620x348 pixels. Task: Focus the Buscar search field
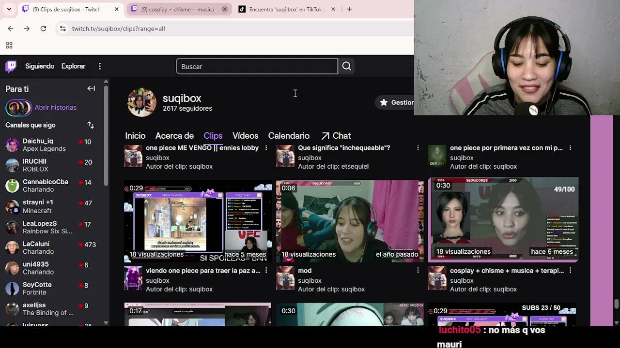pos(257,66)
